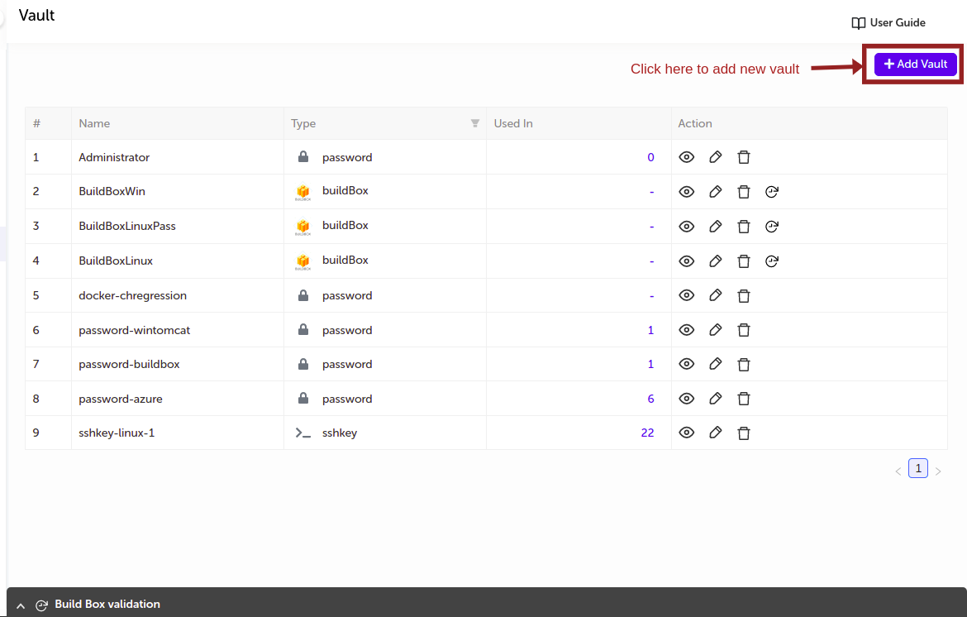Click the Add Vault button

[916, 64]
